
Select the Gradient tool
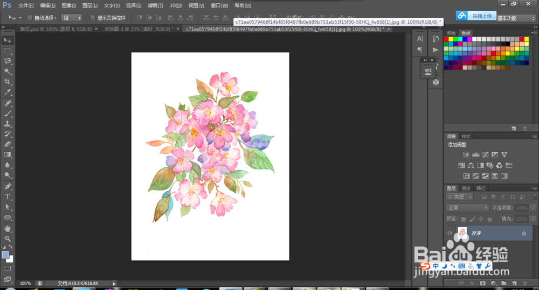(7, 155)
